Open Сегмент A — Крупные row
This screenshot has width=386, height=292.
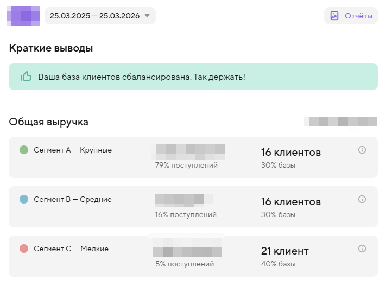(x=193, y=157)
